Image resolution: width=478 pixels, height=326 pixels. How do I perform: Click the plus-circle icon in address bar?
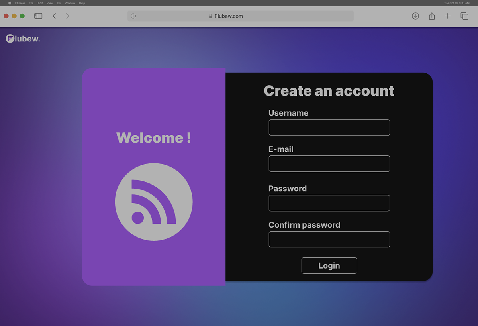(x=133, y=16)
